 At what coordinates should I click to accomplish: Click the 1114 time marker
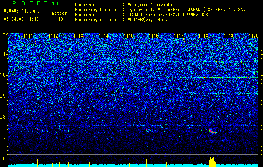(x=104, y=36)
